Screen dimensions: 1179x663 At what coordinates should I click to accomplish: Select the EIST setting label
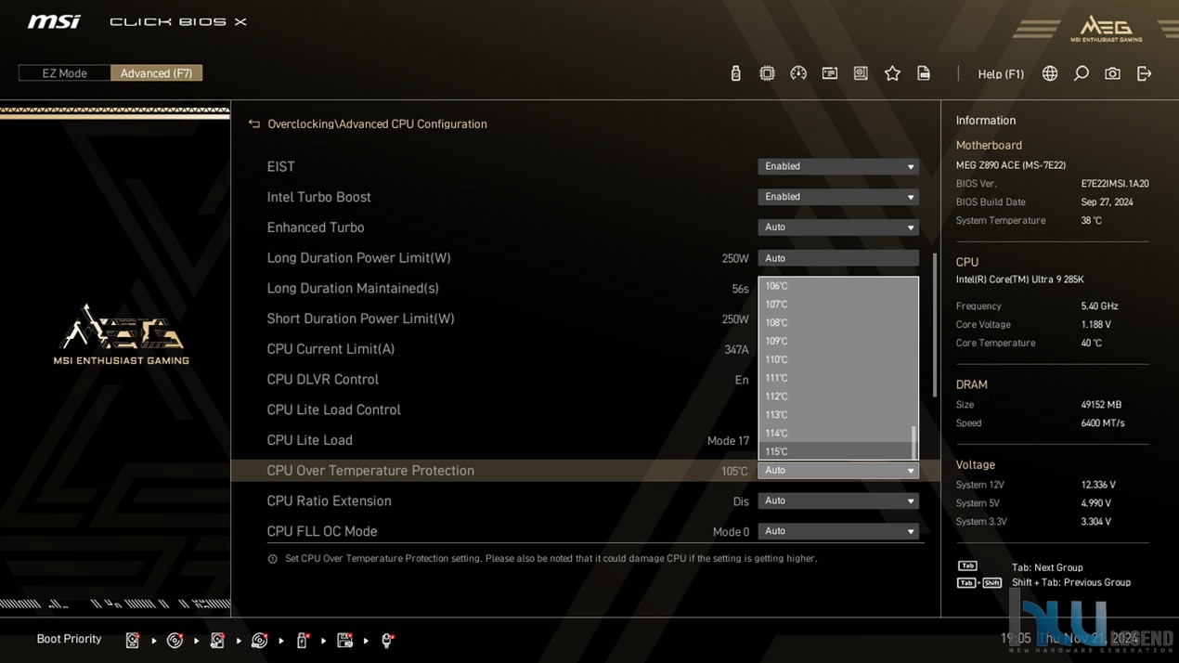click(280, 166)
